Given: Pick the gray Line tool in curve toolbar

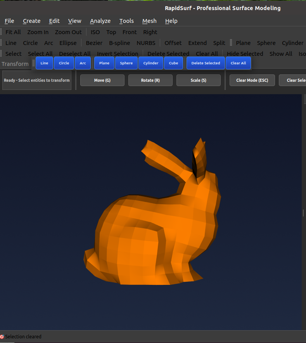Looking at the screenshot, I should tap(11, 43).
